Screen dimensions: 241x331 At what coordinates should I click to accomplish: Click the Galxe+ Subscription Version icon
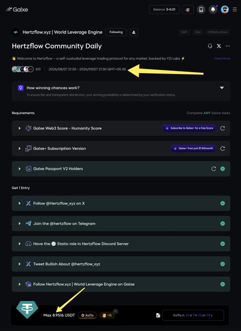click(x=28, y=148)
